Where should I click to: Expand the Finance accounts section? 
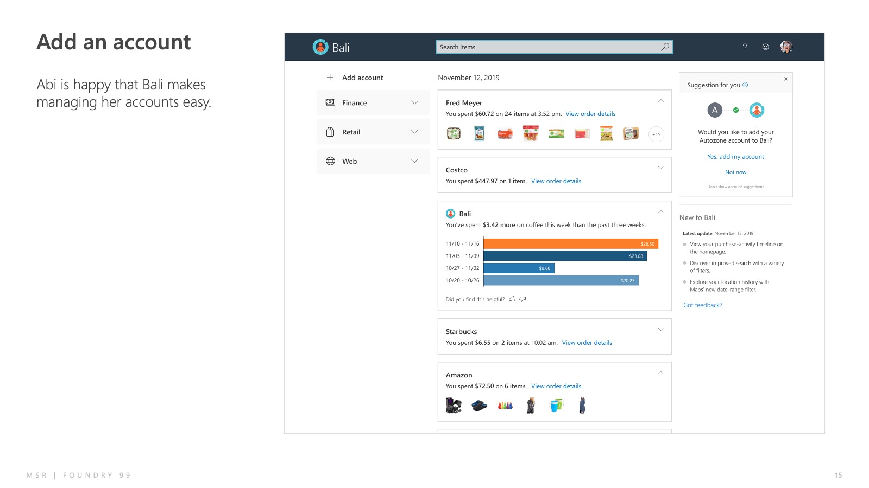coord(414,102)
